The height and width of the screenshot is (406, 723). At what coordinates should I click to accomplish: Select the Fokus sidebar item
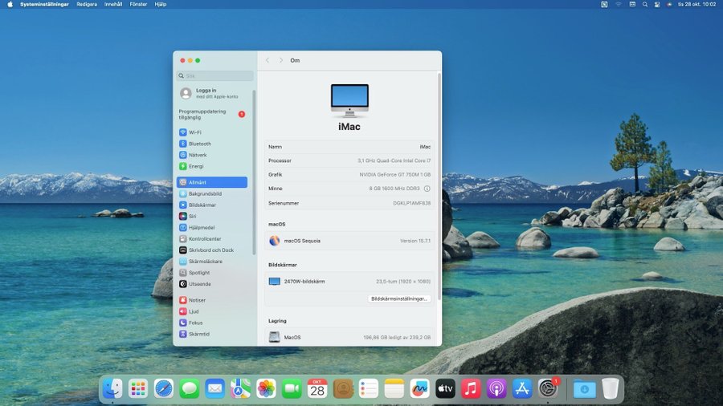click(195, 323)
